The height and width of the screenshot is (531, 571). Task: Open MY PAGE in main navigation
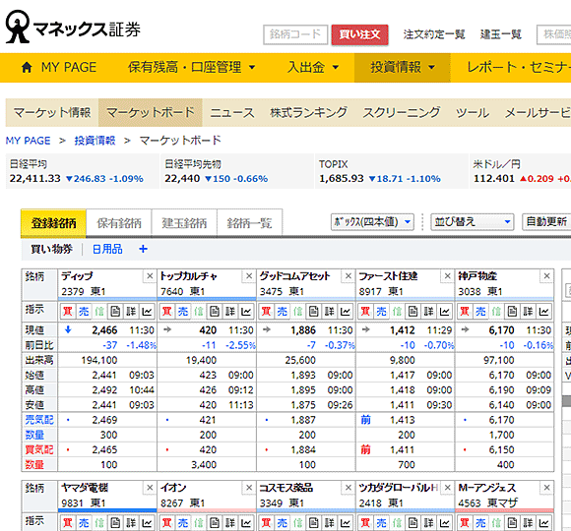coord(69,67)
